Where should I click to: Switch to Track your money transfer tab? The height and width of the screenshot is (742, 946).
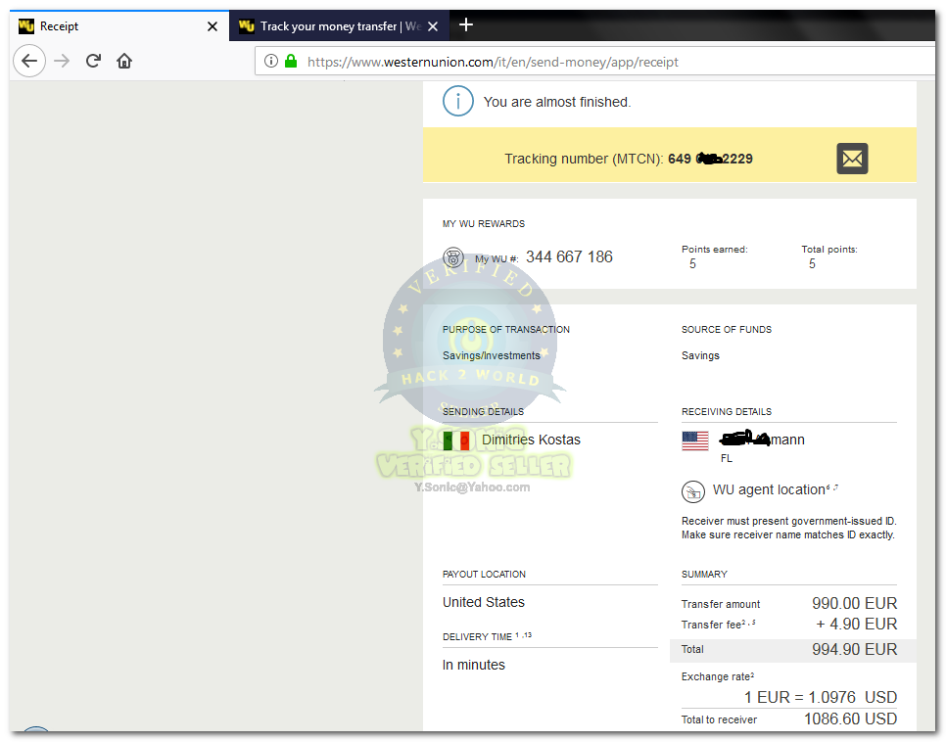click(x=339, y=25)
